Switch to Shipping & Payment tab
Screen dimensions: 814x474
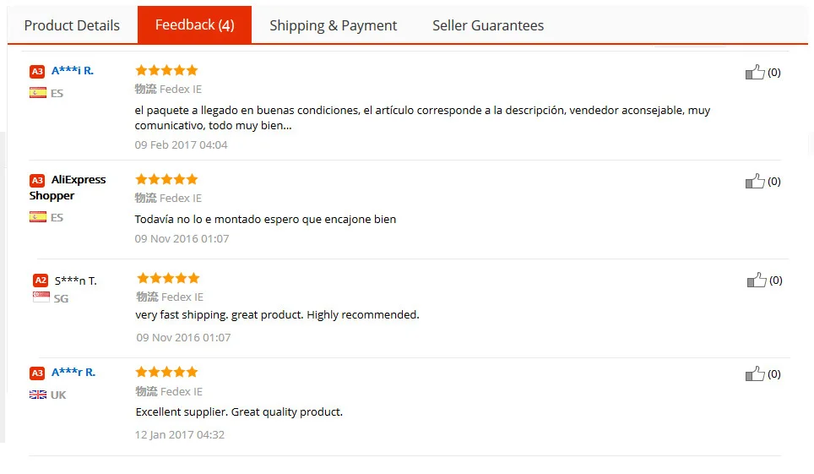pos(333,25)
